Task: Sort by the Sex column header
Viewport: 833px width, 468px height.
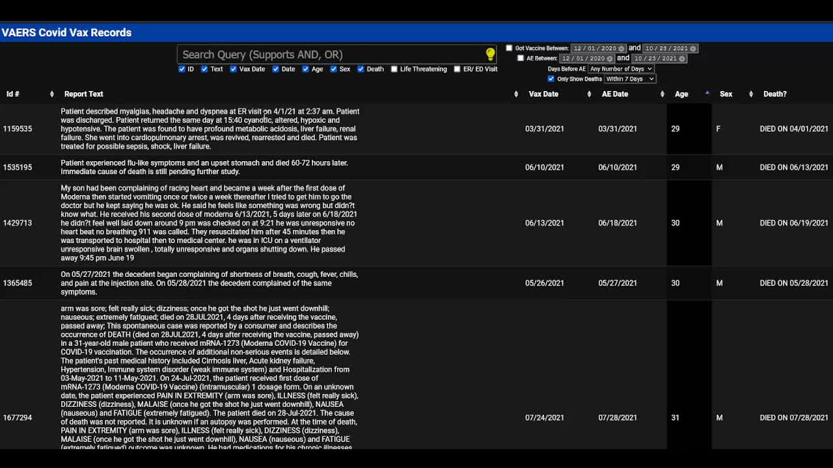Action: coord(726,94)
